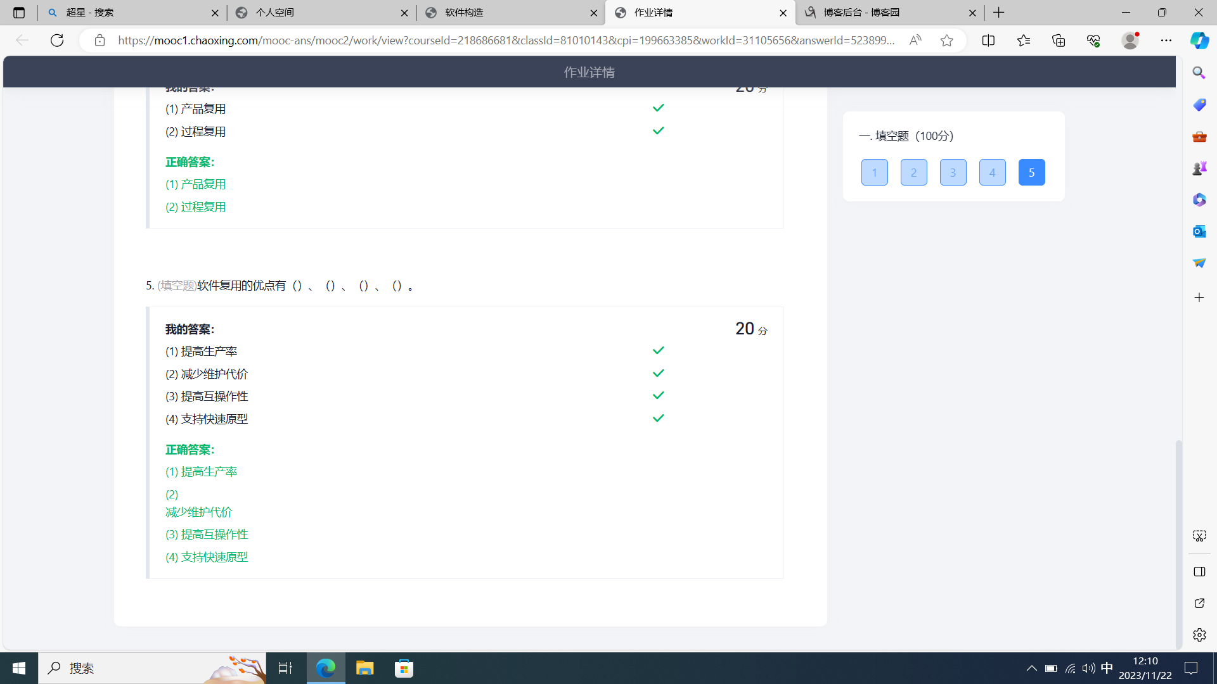
Task: Jump to question 3 button
Action: point(953,172)
